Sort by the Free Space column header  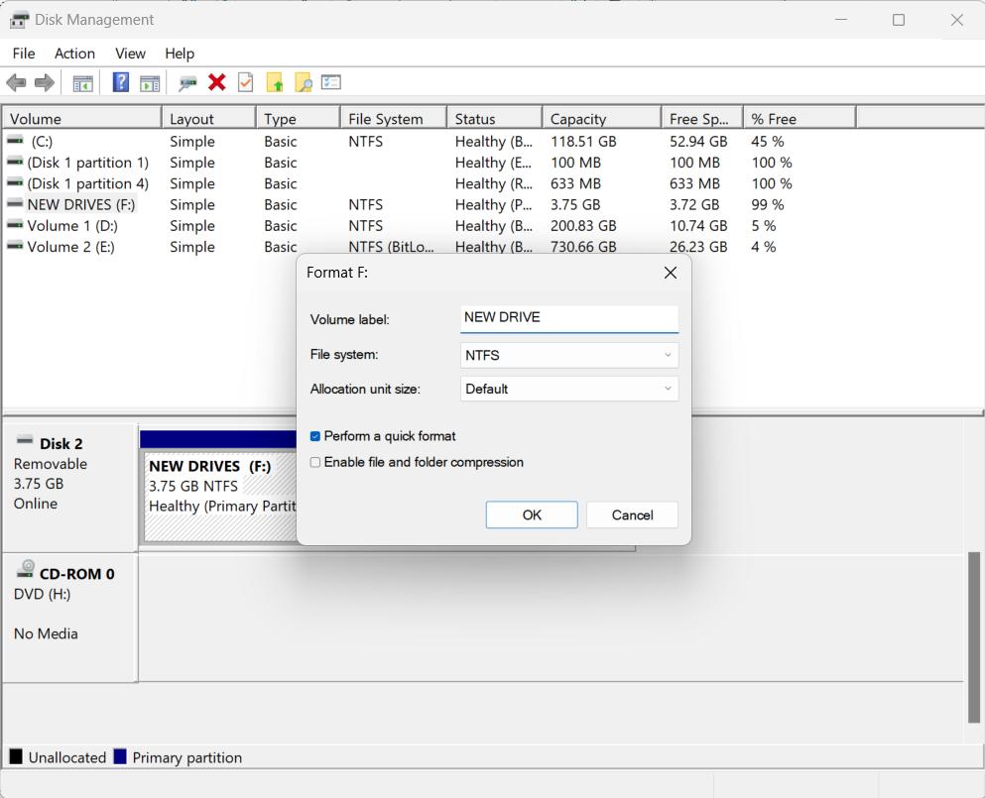[x=702, y=119]
